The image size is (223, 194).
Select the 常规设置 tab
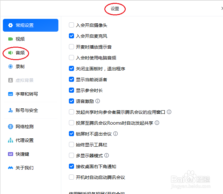click(31, 25)
